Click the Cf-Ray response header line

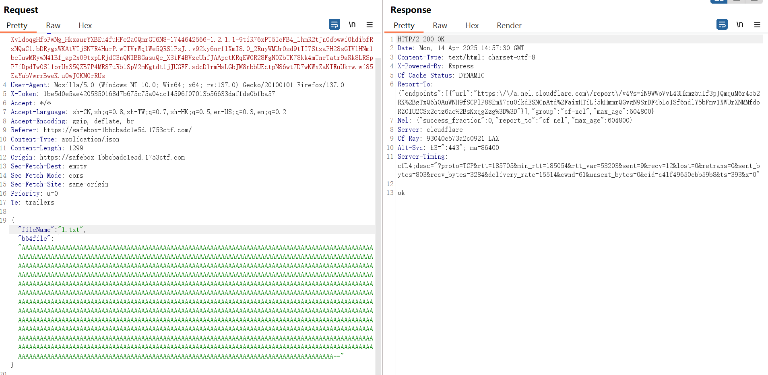[x=448, y=138]
